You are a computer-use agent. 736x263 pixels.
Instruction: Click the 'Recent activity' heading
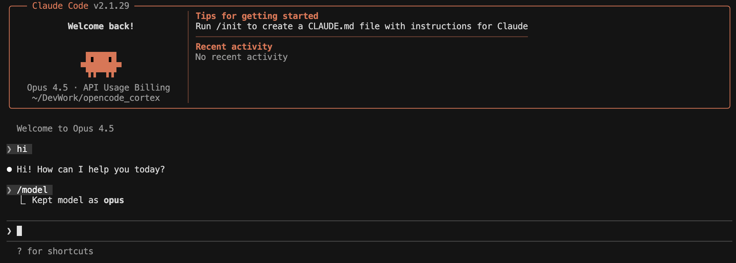pyautogui.click(x=234, y=47)
